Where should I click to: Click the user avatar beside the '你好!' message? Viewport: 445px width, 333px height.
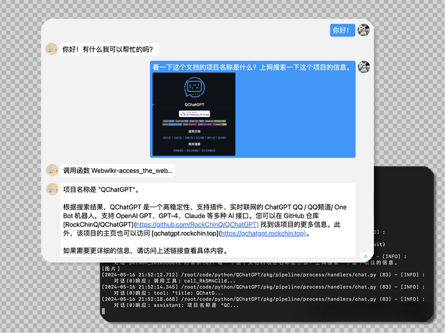point(363,30)
